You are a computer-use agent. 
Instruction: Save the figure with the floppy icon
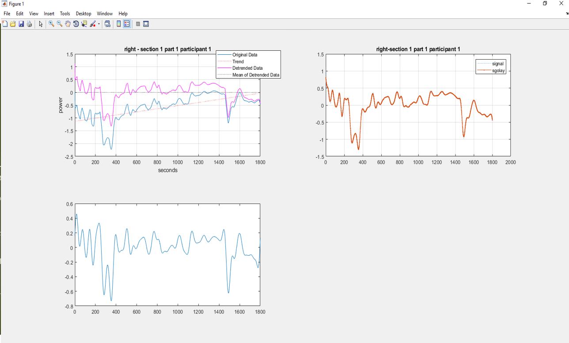pyautogui.click(x=21, y=24)
